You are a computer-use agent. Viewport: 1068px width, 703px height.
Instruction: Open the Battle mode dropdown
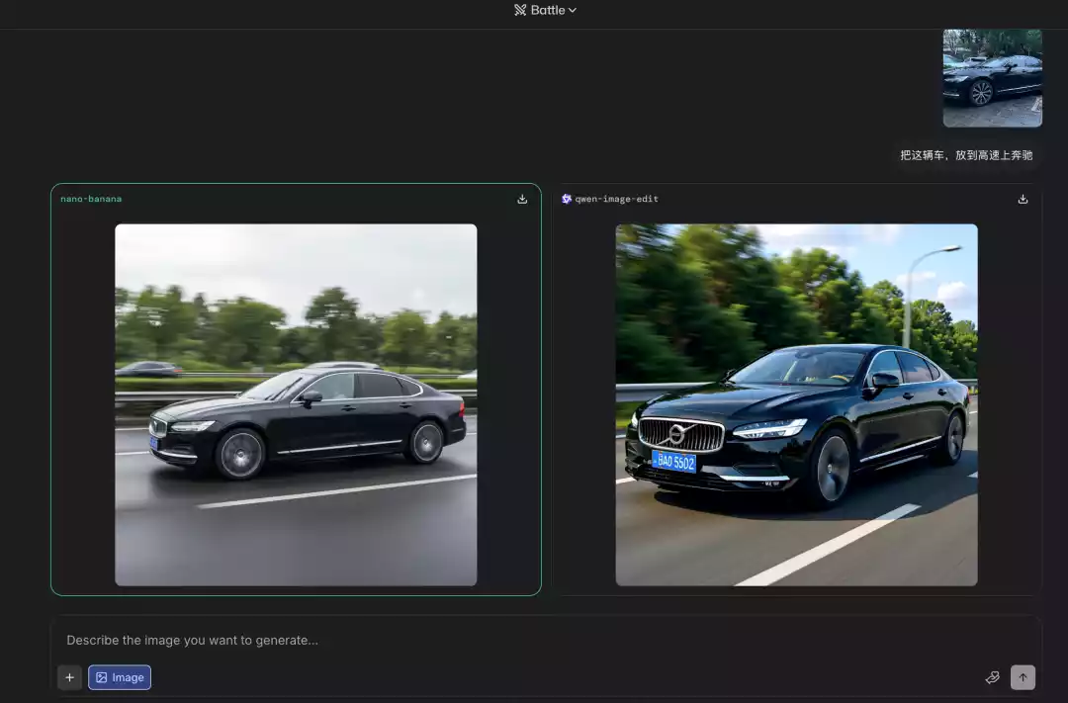[545, 10]
